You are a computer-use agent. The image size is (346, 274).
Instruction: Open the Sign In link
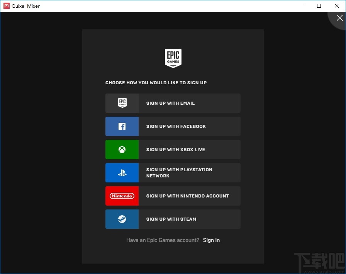point(211,240)
